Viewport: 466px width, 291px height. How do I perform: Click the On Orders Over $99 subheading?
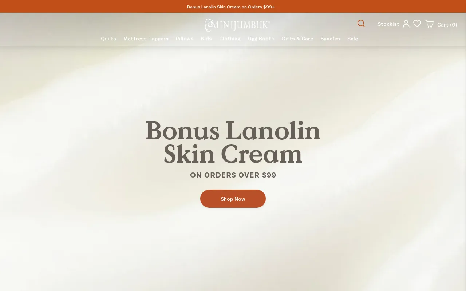click(233, 175)
